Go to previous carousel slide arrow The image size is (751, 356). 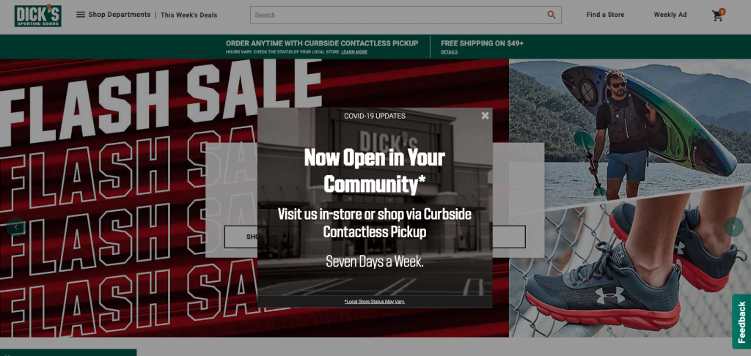[x=15, y=227]
